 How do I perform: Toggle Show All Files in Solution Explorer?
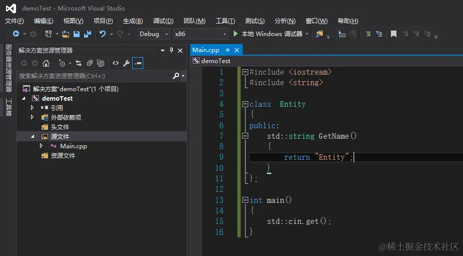click(x=101, y=63)
